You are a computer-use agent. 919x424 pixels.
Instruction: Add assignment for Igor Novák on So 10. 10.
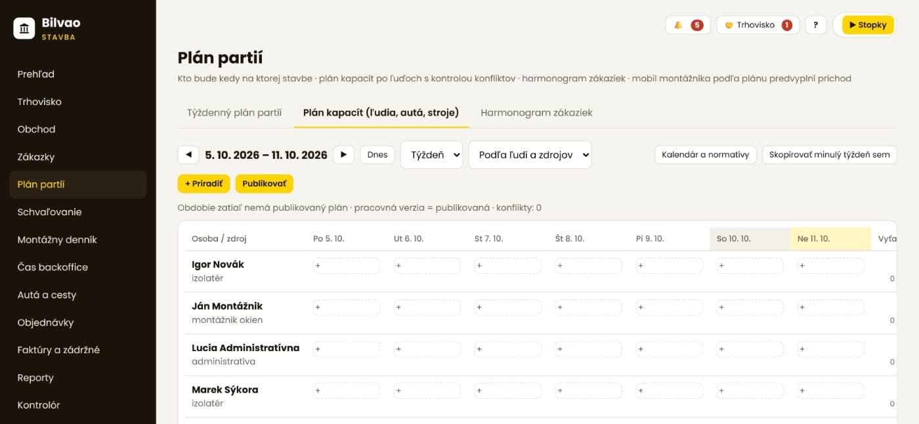point(750,266)
